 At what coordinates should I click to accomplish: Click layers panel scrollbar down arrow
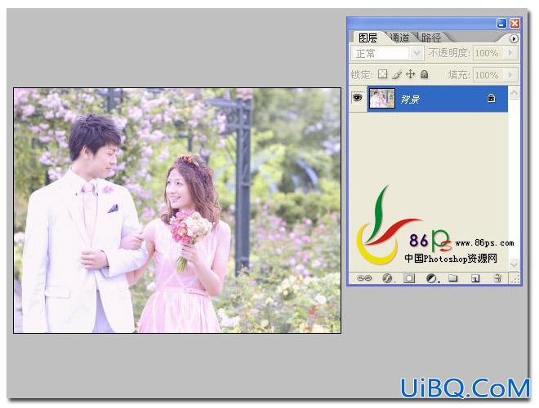514,264
